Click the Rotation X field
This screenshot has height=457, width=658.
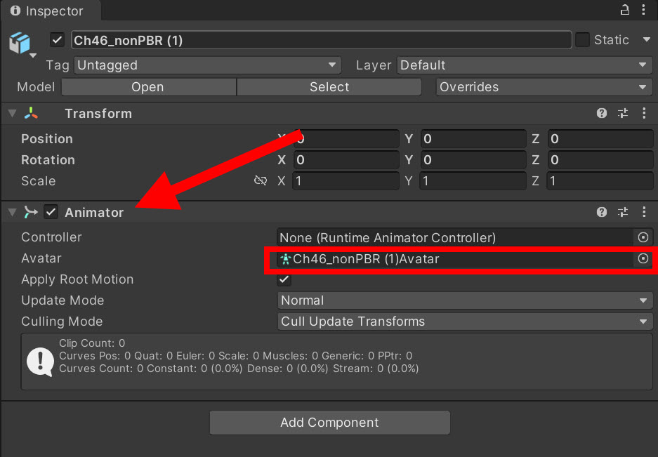coord(346,159)
